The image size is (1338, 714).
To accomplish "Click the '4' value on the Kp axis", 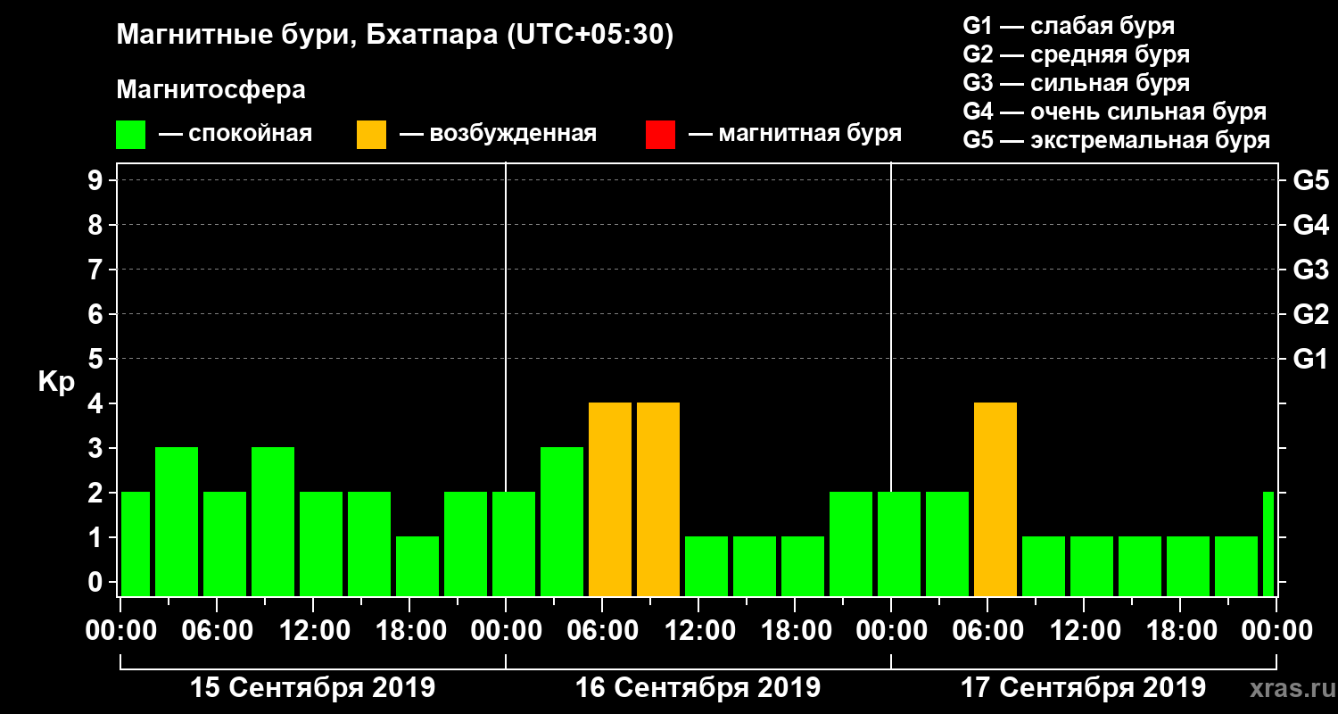I will (97, 403).
